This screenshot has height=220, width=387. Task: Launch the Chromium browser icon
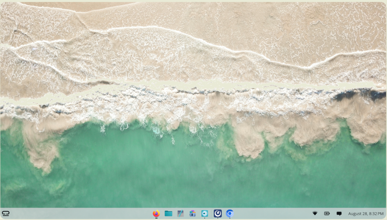230,213
